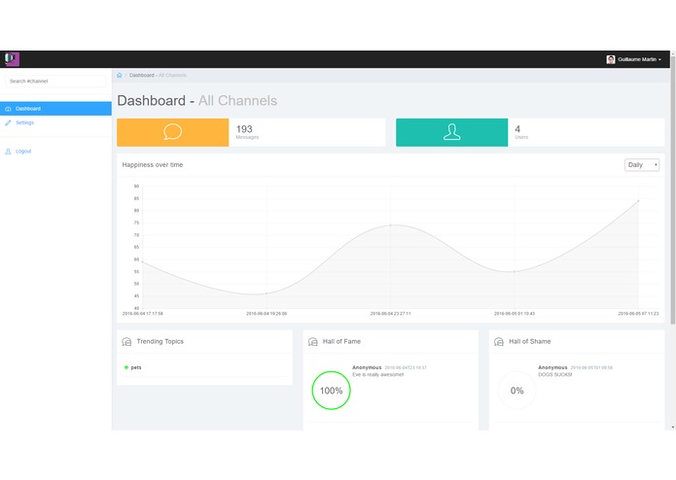Image resolution: width=676 pixels, height=480 pixels.
Task: Click the Hall of Shame panel icon
Action: click(x=498, y=342)
